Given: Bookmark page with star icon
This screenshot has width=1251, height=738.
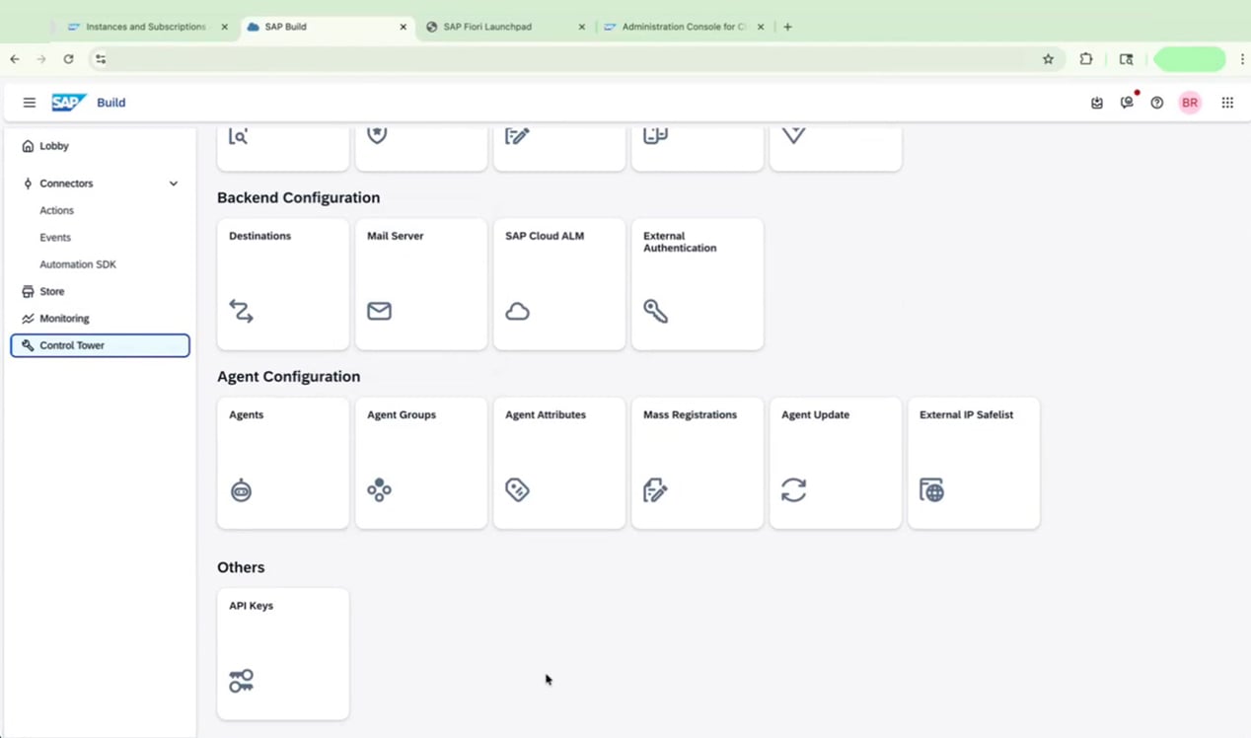Looking at the screenshot, I should 1048,59.
